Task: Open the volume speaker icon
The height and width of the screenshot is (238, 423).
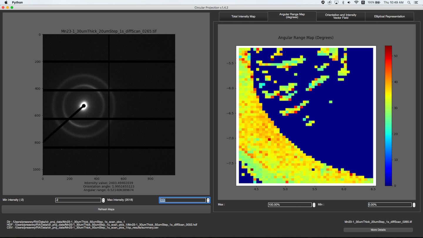Action: (x=349, y=2)
